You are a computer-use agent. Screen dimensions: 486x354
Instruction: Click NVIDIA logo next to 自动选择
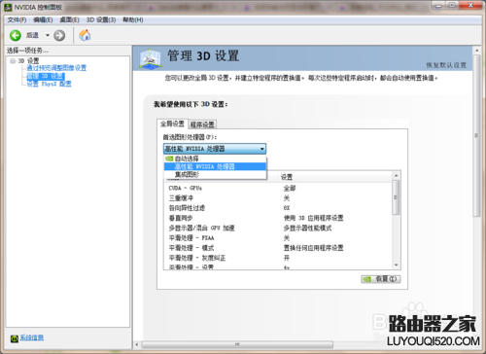169,159
